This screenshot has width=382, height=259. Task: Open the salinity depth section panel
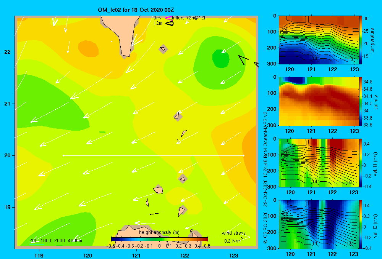coord(319,101)
